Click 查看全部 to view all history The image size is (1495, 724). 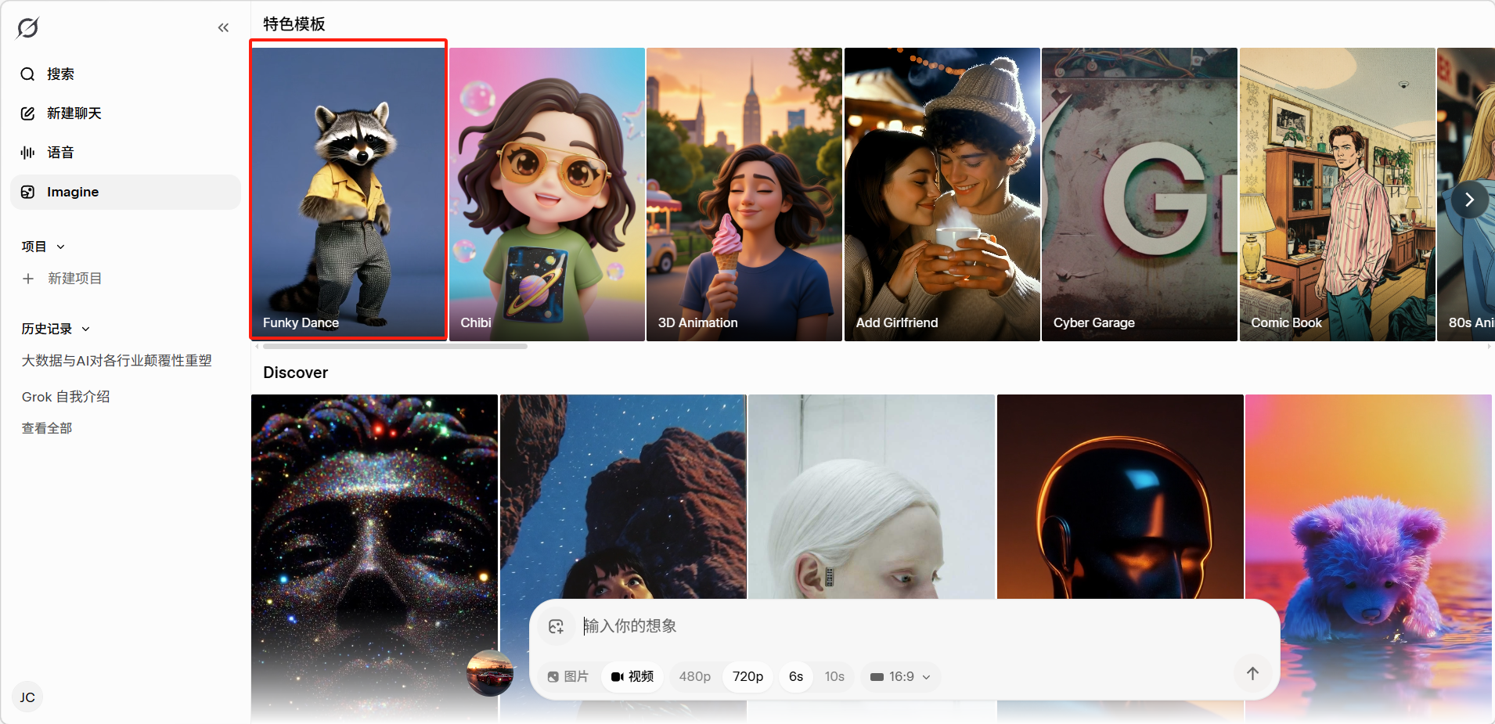[x=47, y=428]
